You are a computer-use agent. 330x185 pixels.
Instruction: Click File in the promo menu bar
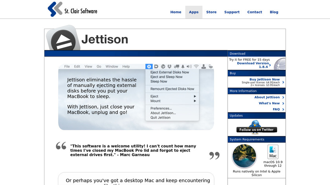(x=67, y=67)
